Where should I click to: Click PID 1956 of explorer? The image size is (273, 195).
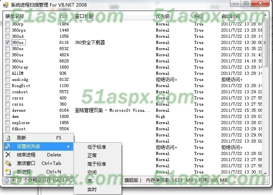[x=64, y=123]
